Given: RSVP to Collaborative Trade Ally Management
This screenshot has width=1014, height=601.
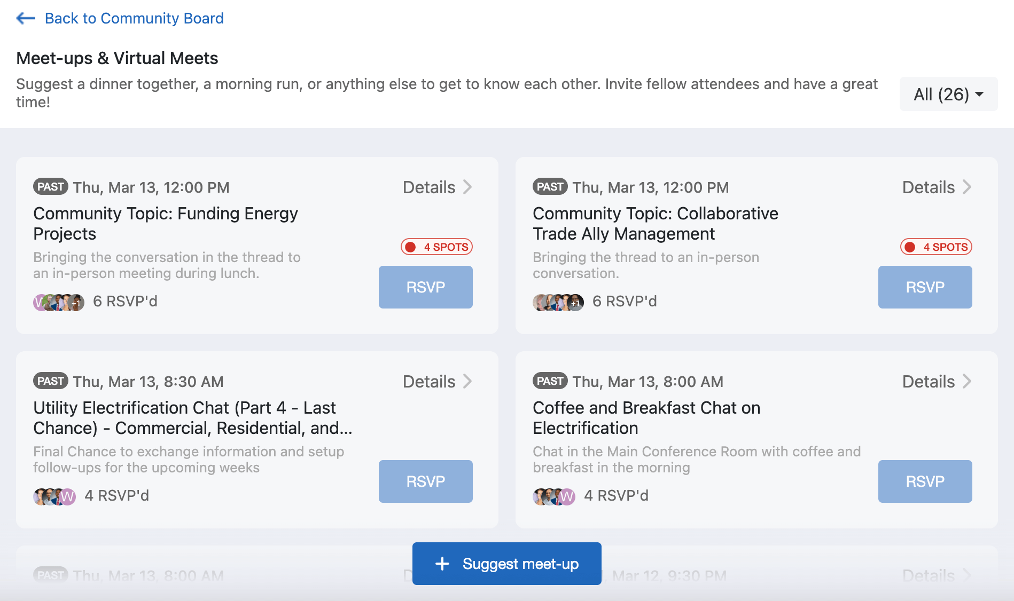Looking at the screenshot, I should (925, 287).
